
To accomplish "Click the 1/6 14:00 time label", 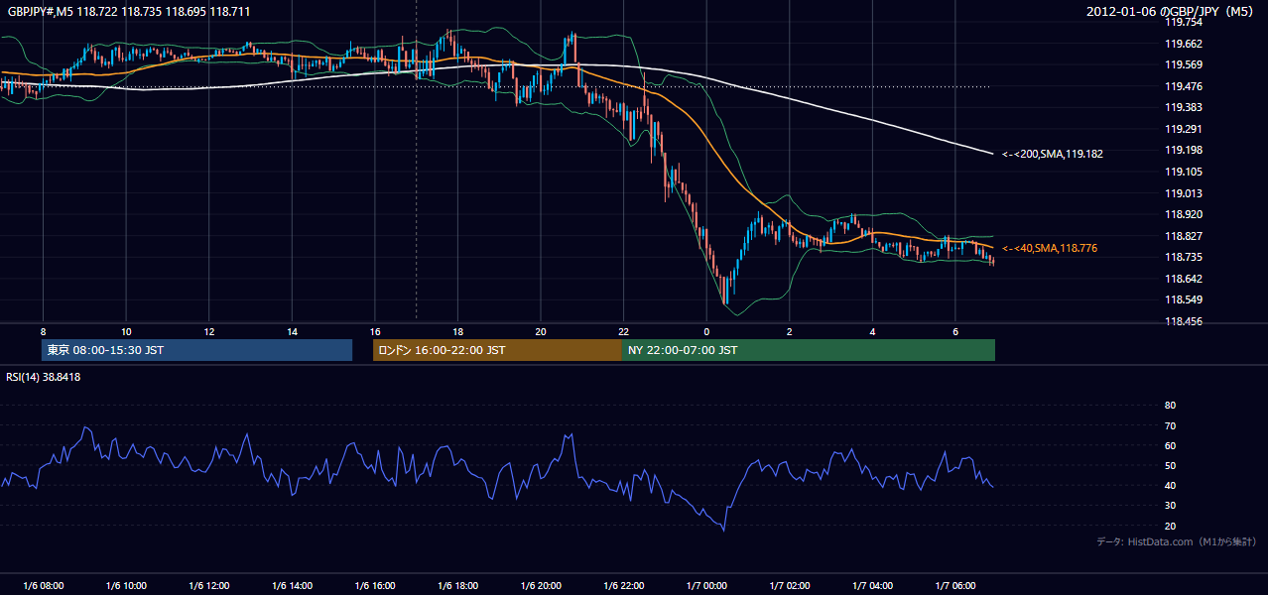I will click(x=292, y=585).
